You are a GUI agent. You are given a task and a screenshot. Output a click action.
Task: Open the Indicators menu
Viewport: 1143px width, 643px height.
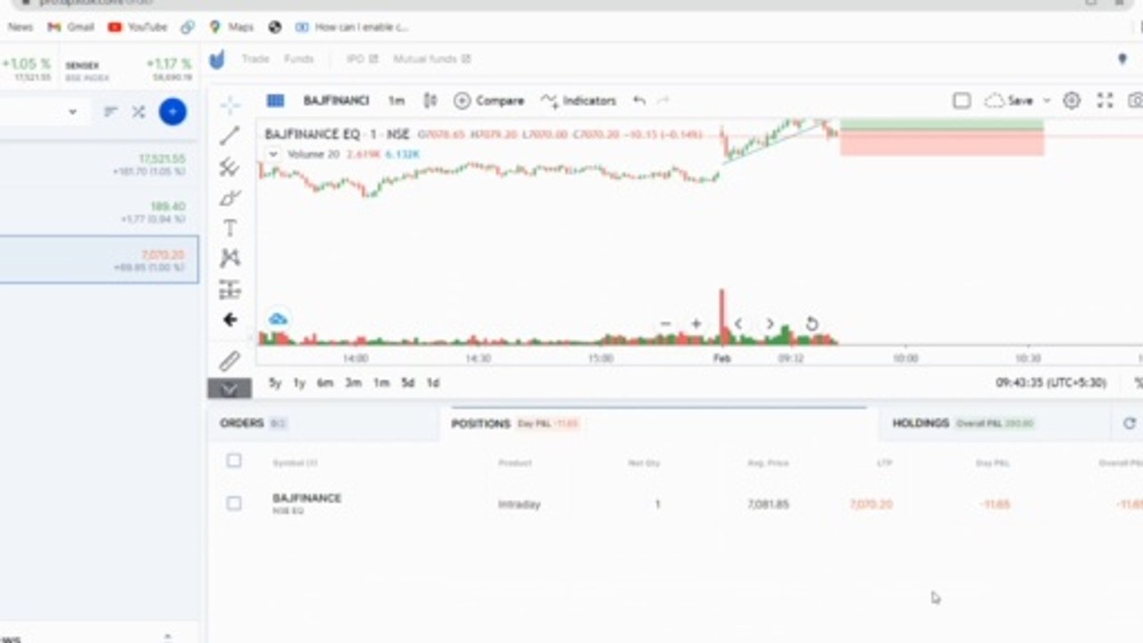579,101
